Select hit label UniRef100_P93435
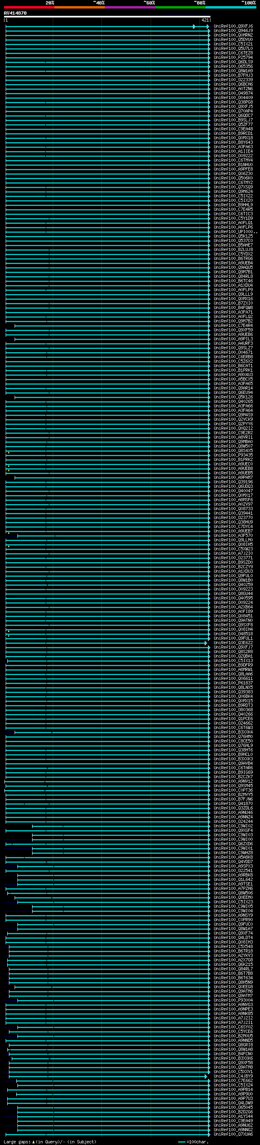The image size is (260, 1145). tap(233, 455)
